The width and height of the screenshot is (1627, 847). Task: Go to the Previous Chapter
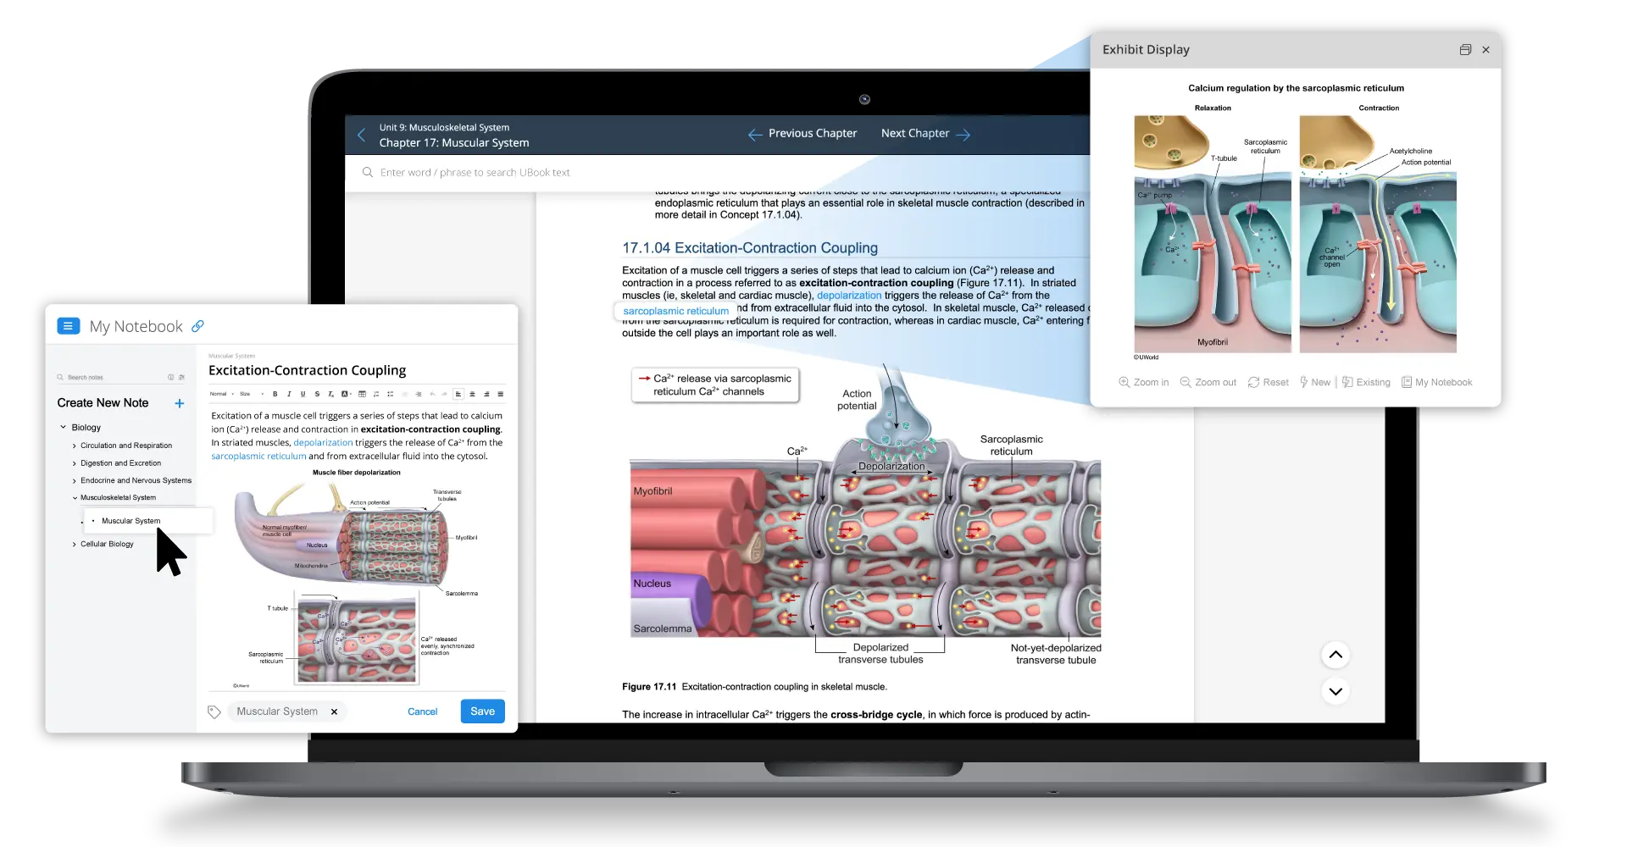(802, 134)
